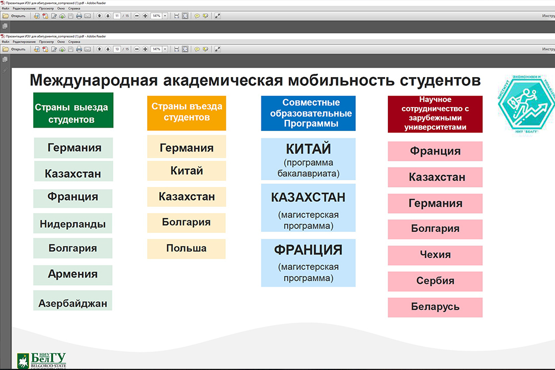Zoom in with the plus icon in the page-13 window
The width and height of the screenshot is (555, 370).
tap(145, 49)
